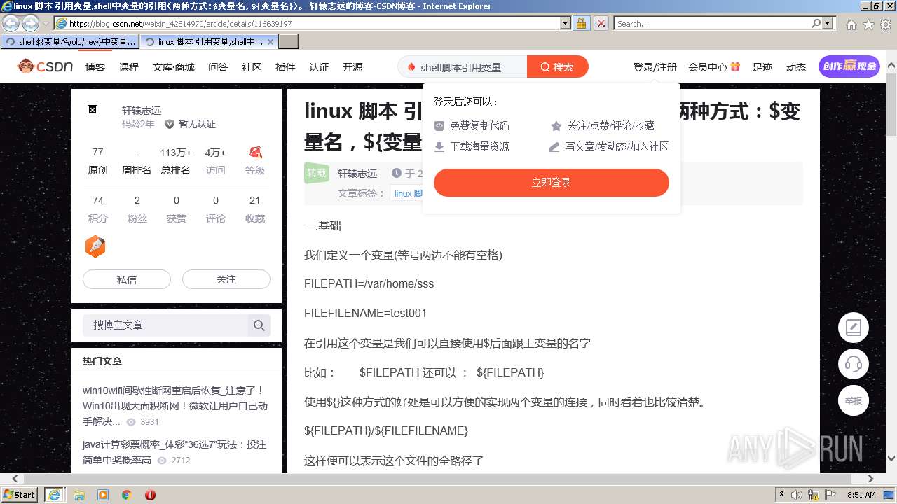This screenshot has width=897, height=504.
Task: Switch to the shell ${变量名/old/new} tab
Action: [70, 42]
